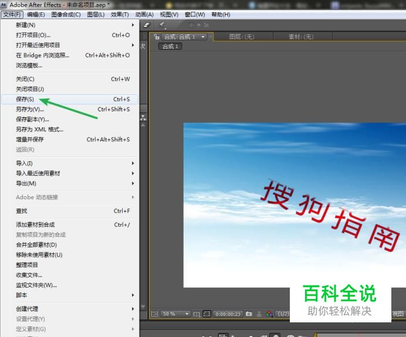This screenshot has width=406, height=337.
Task: Choose 保存副本(Y)... menu item
Action: coord(70,119)
